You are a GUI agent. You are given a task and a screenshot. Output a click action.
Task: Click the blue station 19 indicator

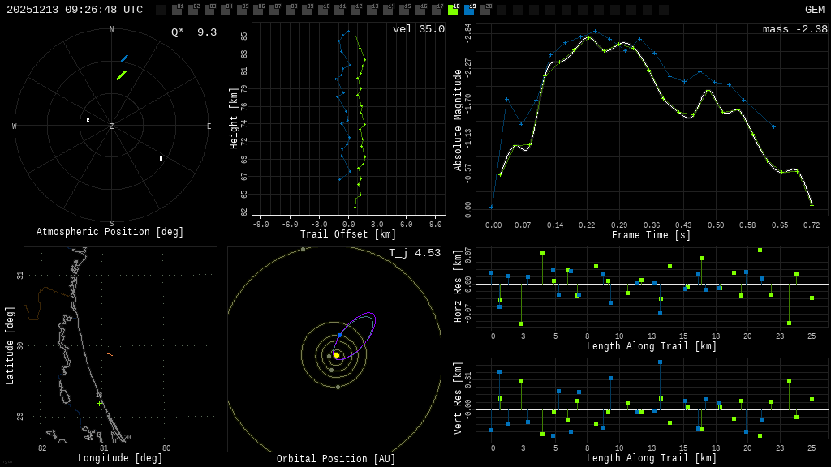pos(469,10)
